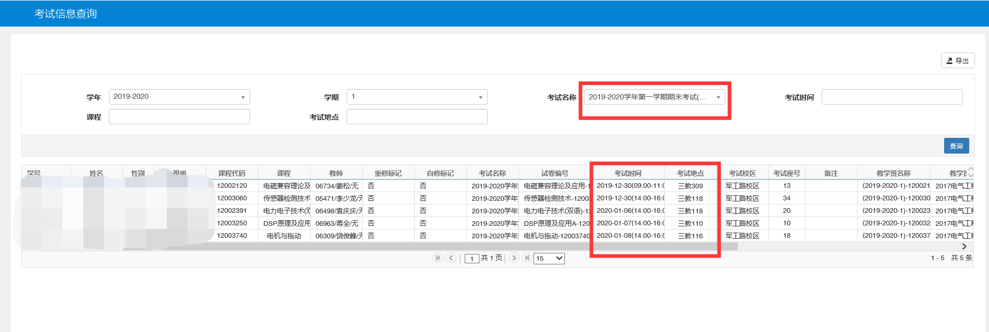The height and width of the screenshot is (332, 989).
Task: Go to the next page of results
Action: point(514,258)
